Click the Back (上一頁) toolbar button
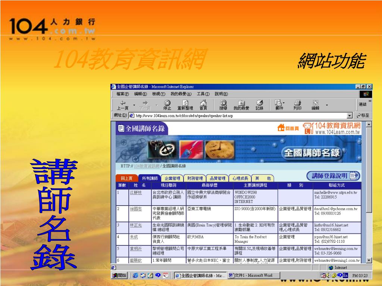The width and height of the screenshot is (382, 286). (123, 105)
